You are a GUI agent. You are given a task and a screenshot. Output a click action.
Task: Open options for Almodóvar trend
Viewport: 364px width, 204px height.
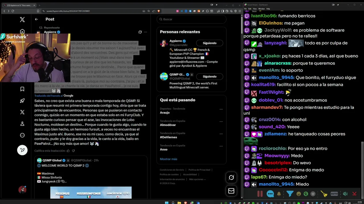pyautogui.click(x=221, y=122)
